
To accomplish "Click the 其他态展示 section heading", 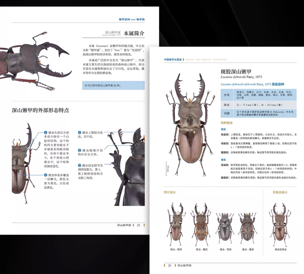I will (280, 192).
